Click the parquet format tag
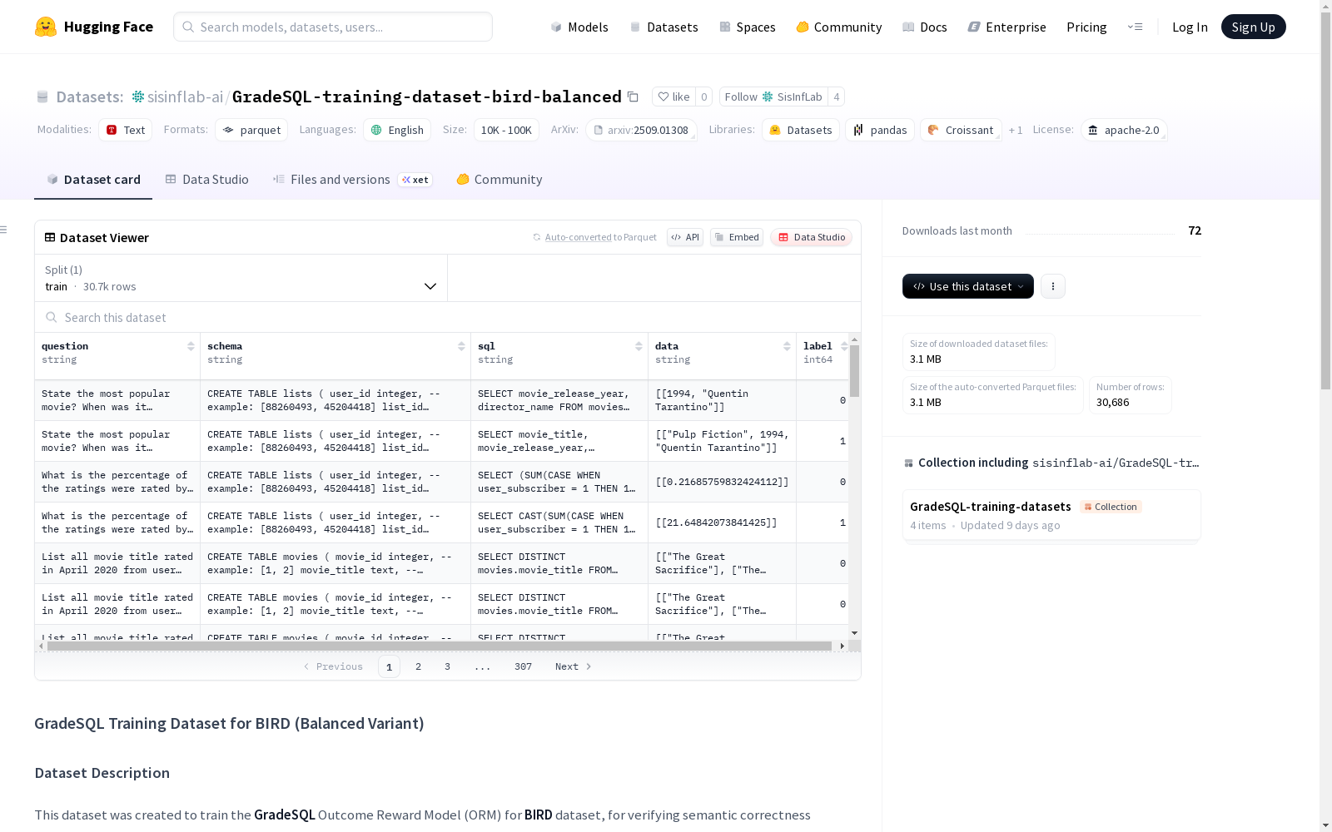 coord(251,130)
